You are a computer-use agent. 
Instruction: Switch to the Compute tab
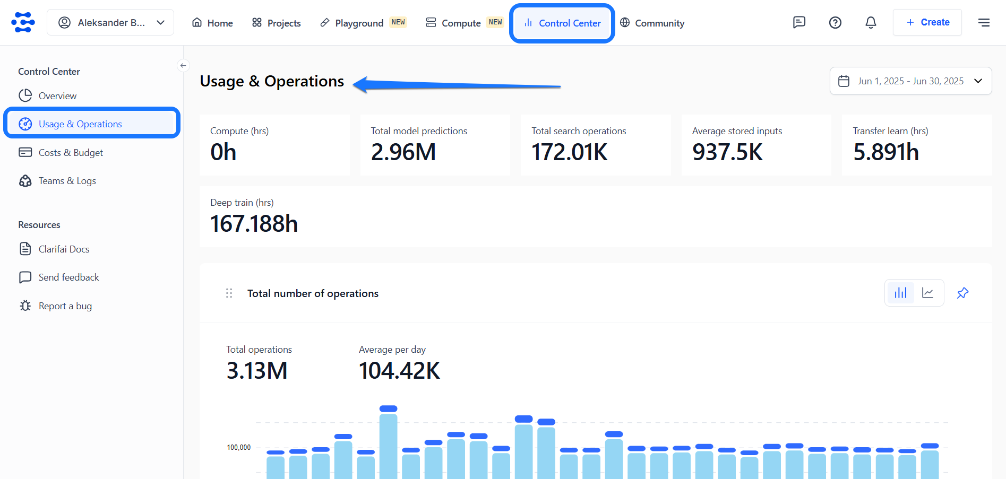coord(465,23)
